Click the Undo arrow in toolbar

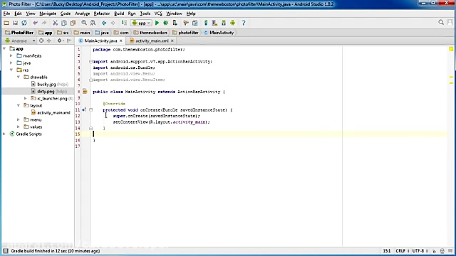tap(35, 23)
